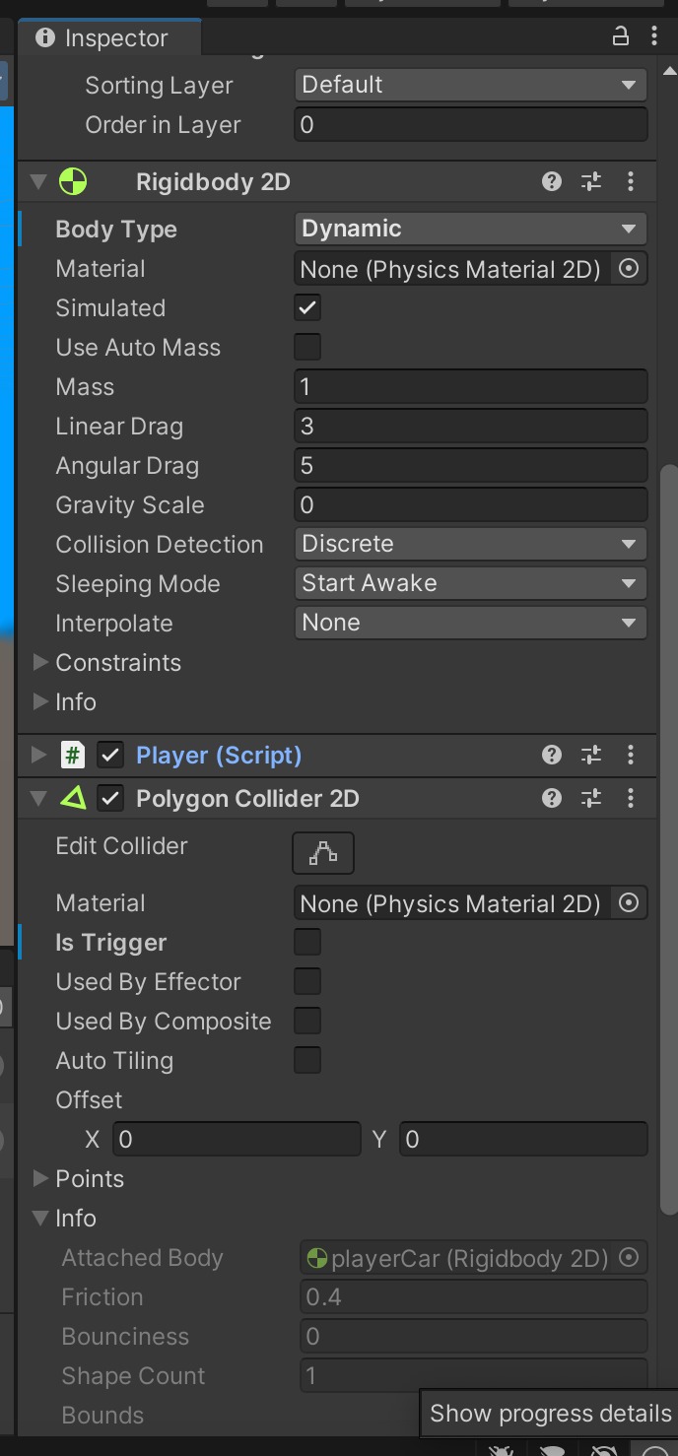The height and width of the screenshot is (1456, 678).
Task: Enable the Use Auto Mass checkbox
Action: [x=307, y=347]
